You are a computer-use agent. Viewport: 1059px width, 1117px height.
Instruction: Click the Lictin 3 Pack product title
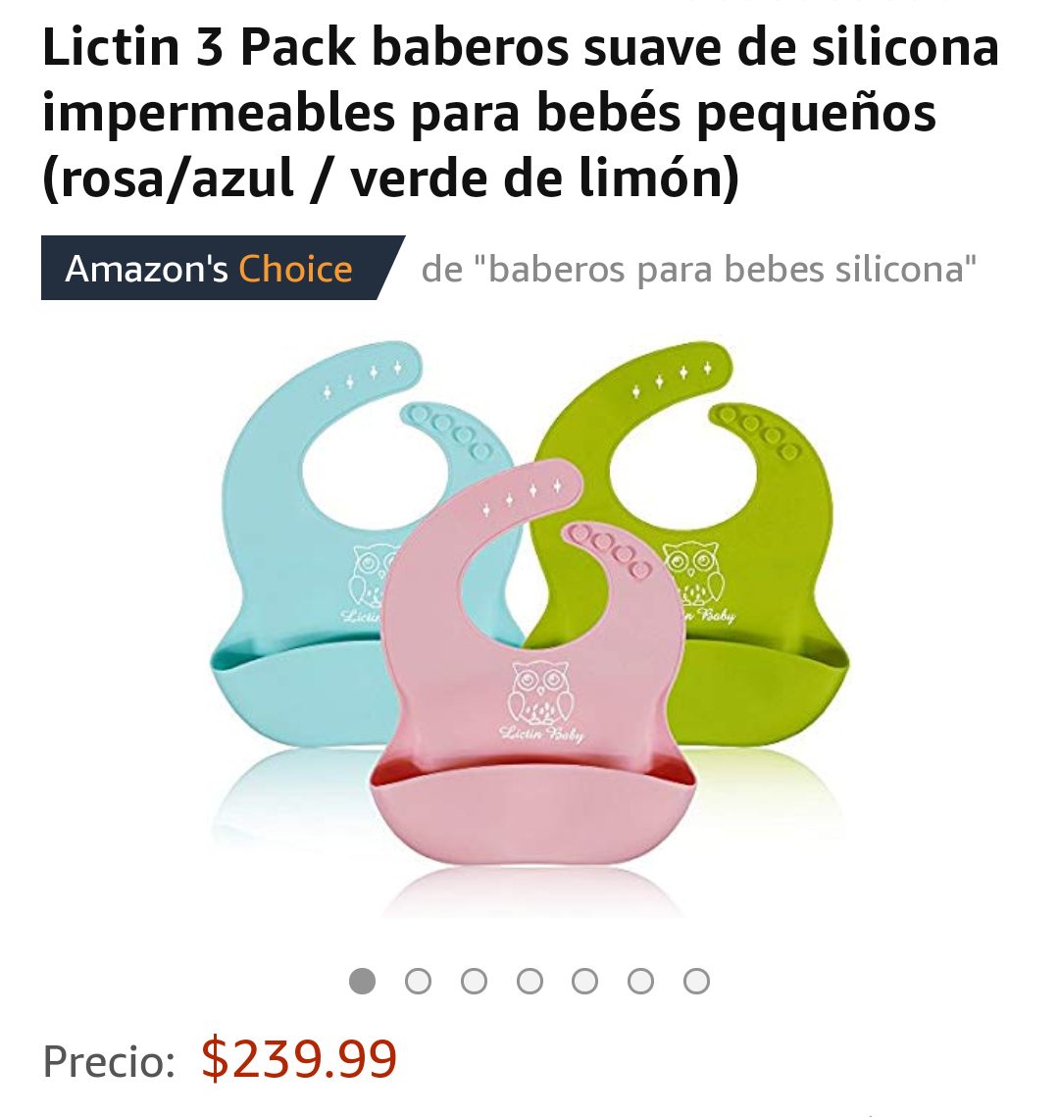(x=521, y=113)
